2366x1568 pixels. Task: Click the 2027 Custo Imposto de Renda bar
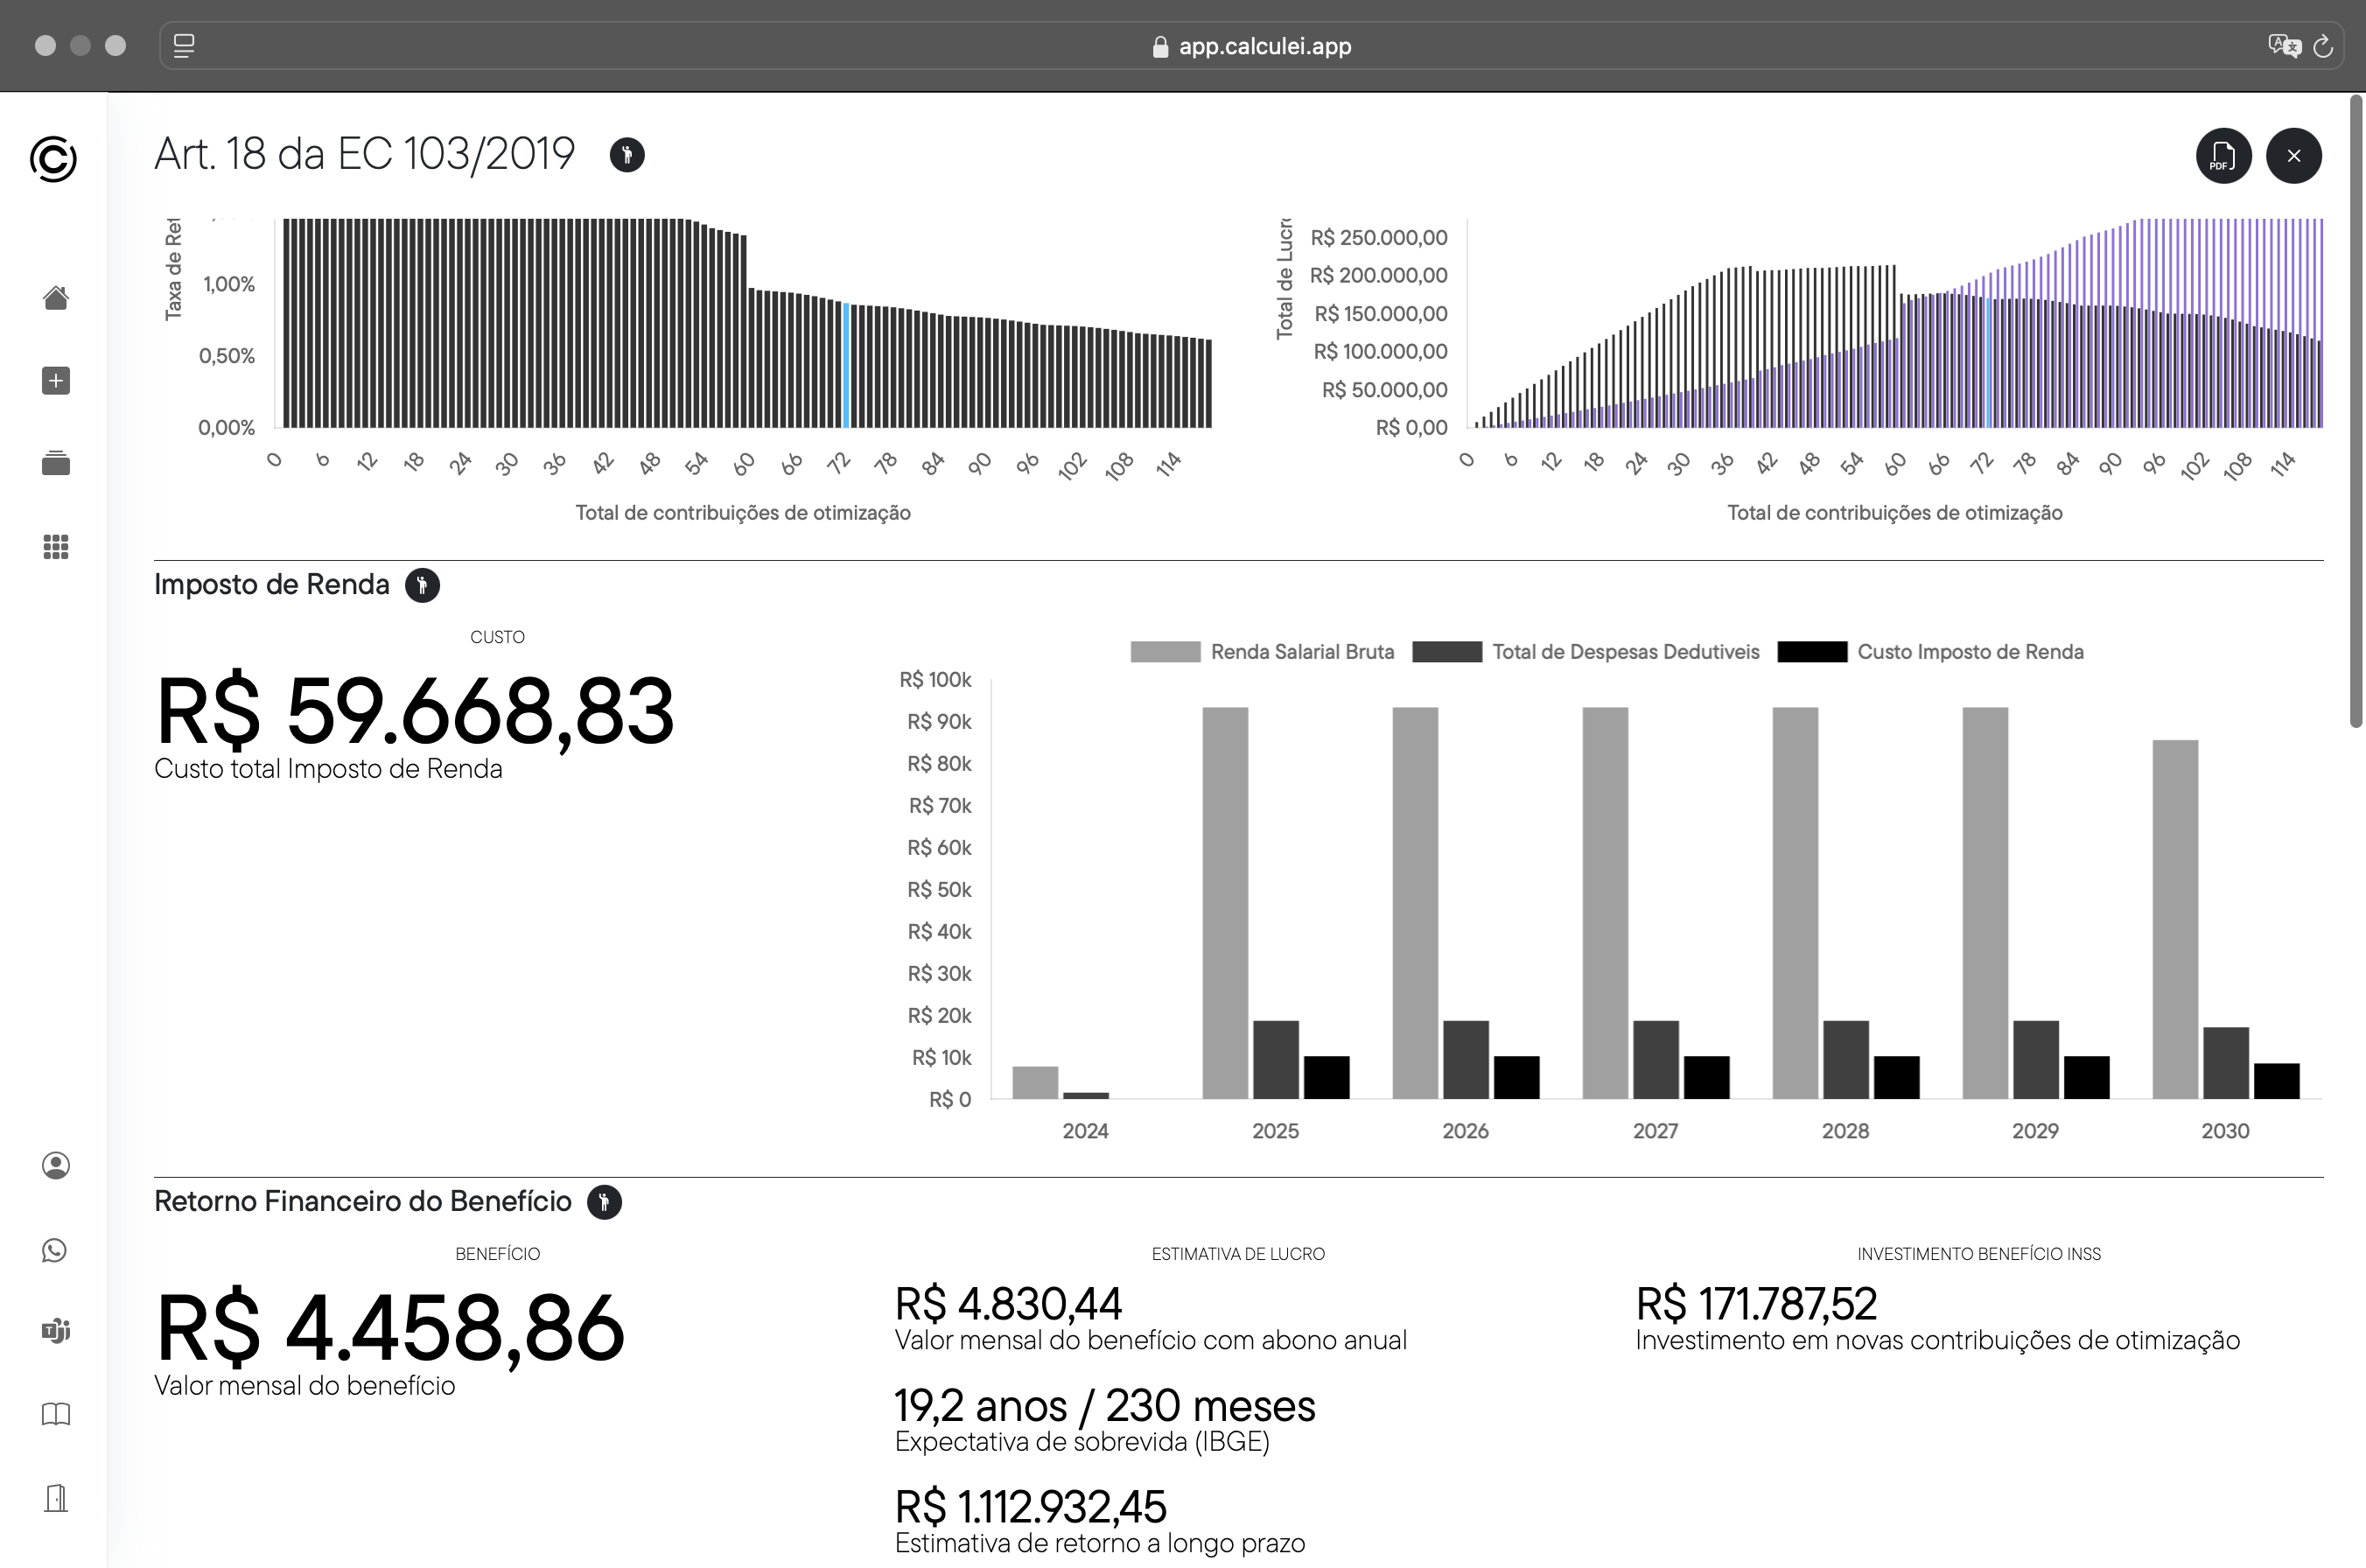point(1706,1078)
